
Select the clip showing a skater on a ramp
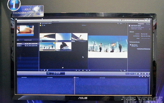pos(80,37)
